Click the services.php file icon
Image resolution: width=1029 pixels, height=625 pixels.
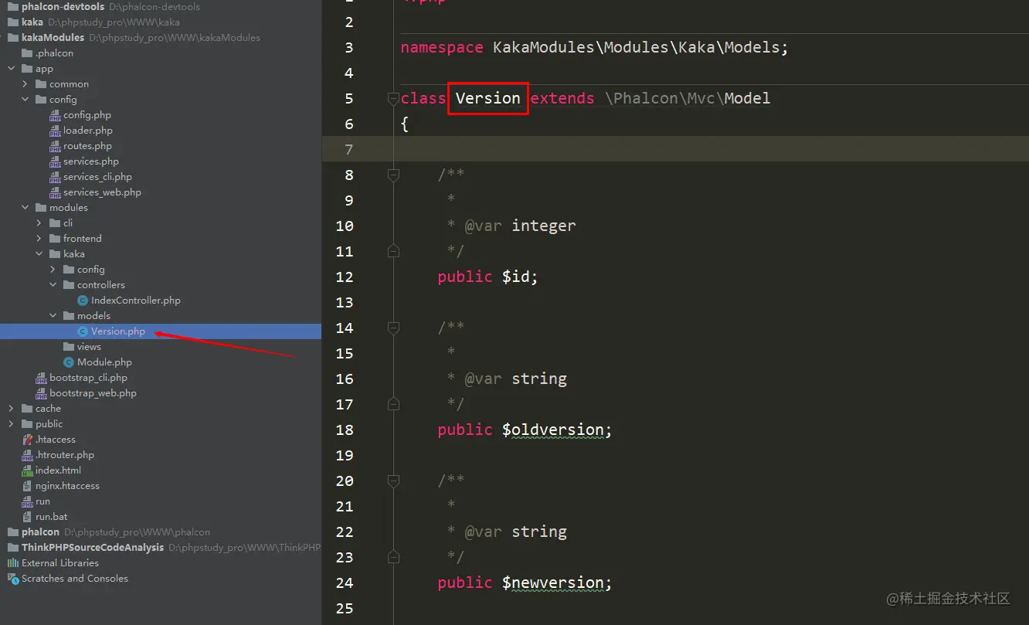(x=55, y=161)
